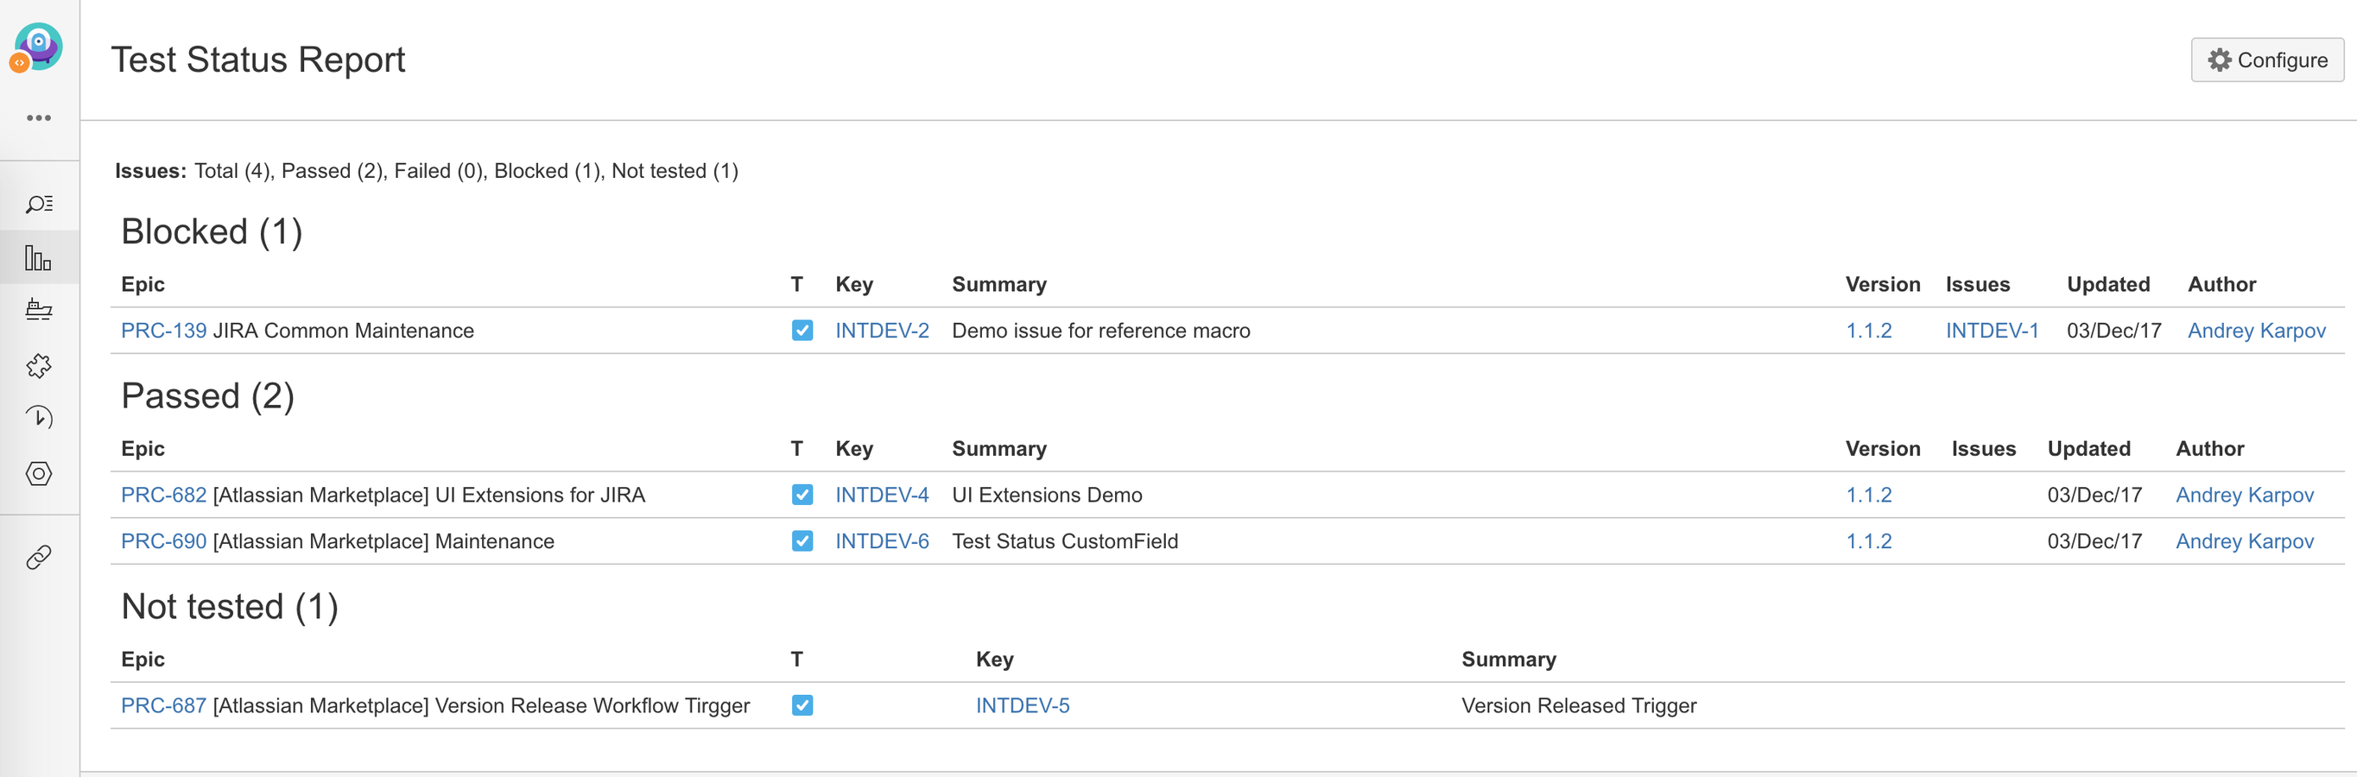The width and height of the screenshot is (2357, 777).
Task: Click the 'Blocked (1)' section heading
Action: (212, 232)
